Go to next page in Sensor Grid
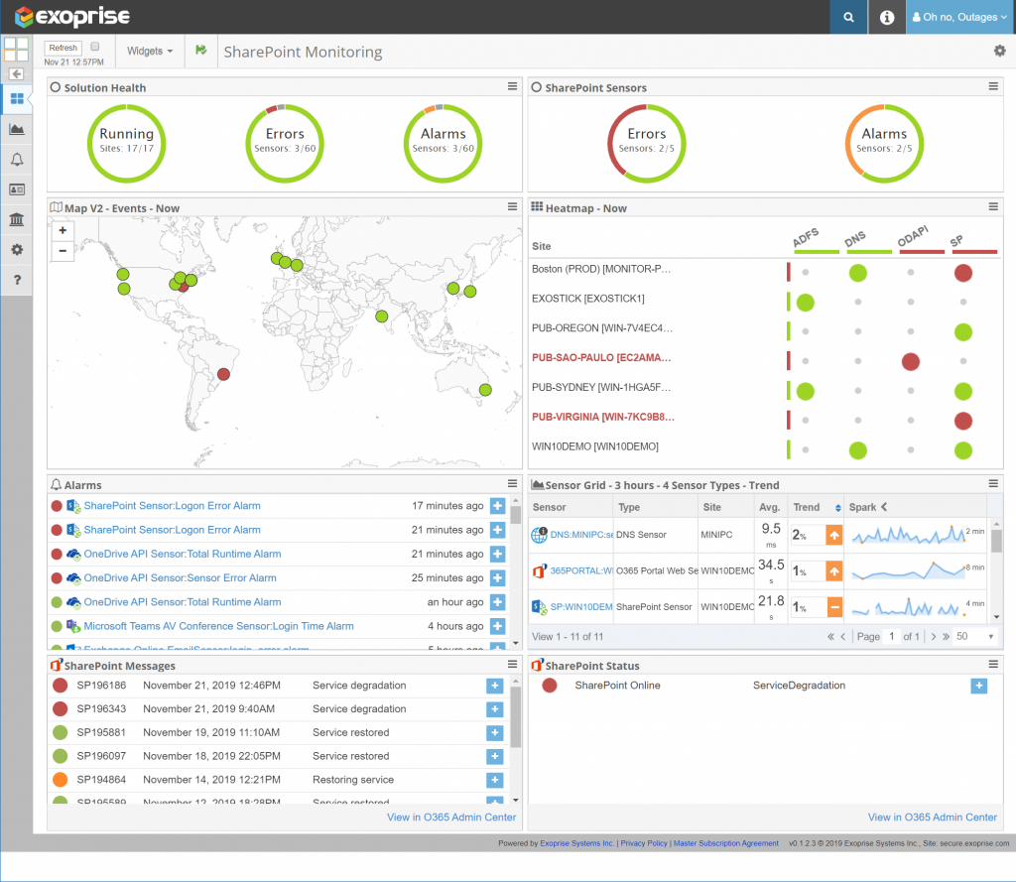Screen dimensions: 1016x882 (x=934, y=636)
